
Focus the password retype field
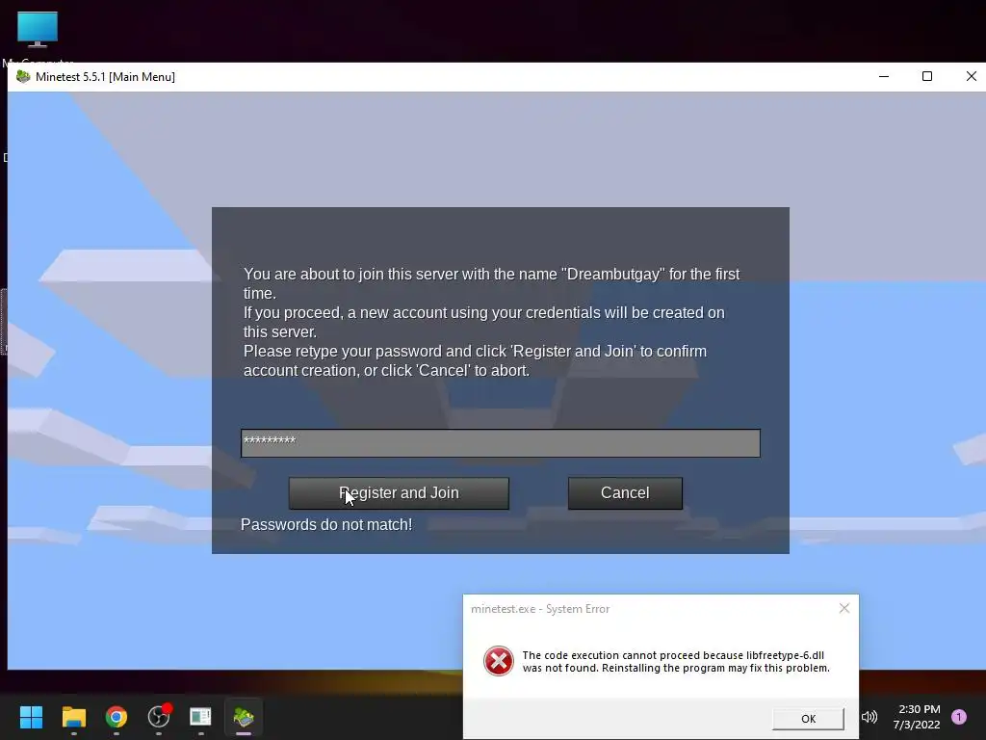click(501, 443)
